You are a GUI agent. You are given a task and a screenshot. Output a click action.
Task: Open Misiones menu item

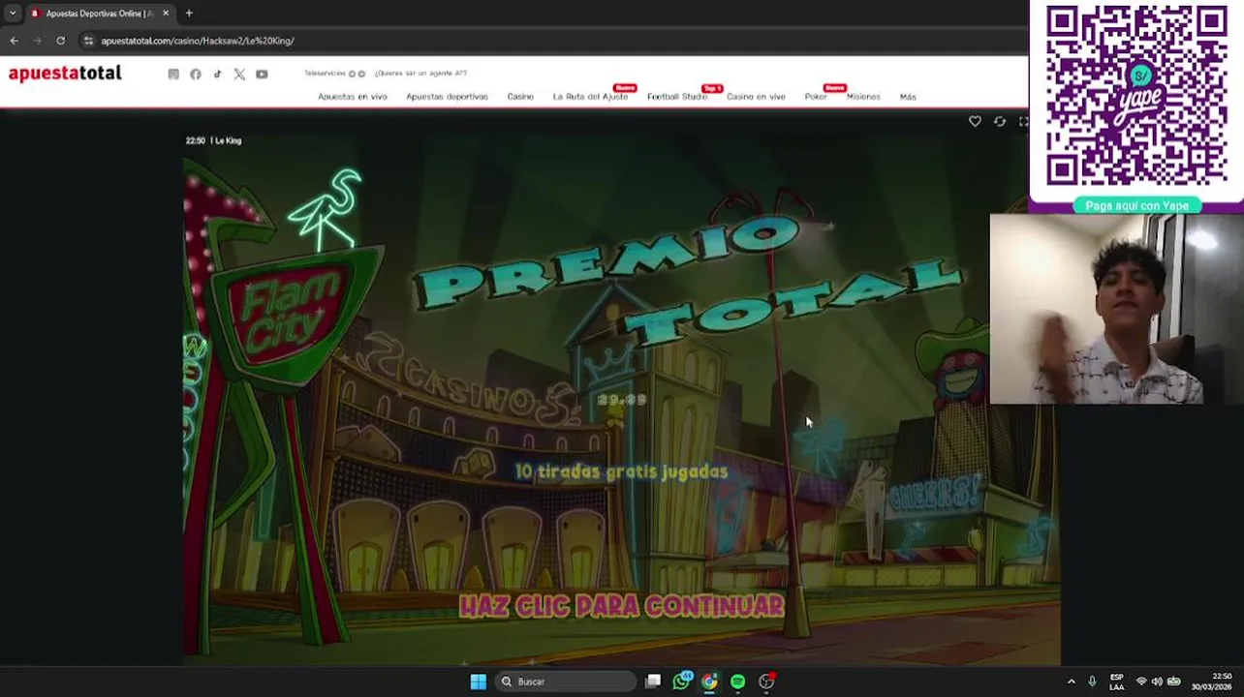click(863, 97)
